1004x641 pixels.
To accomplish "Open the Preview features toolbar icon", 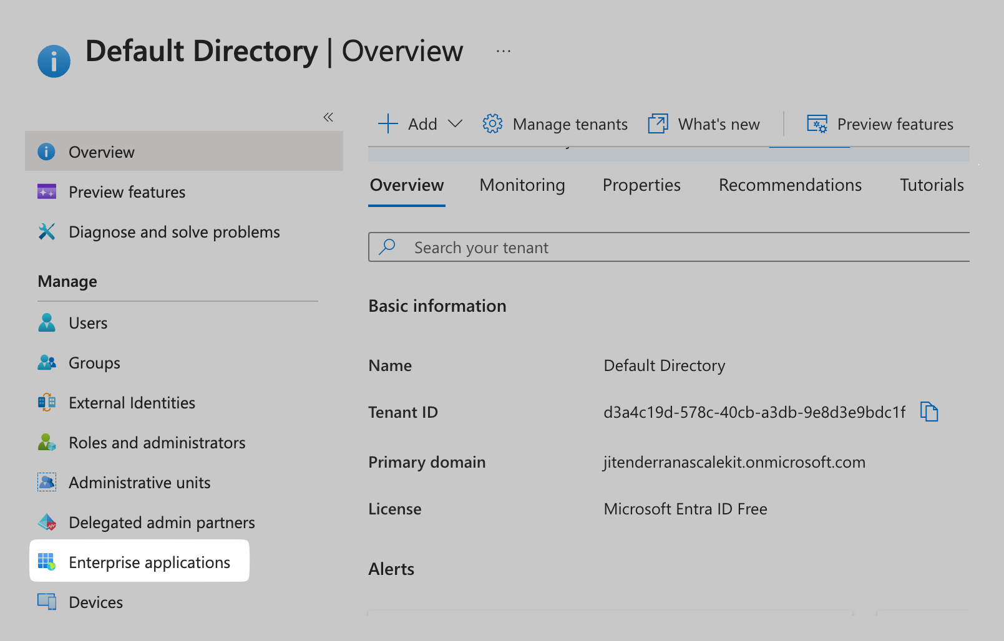I will click(817, 123).
